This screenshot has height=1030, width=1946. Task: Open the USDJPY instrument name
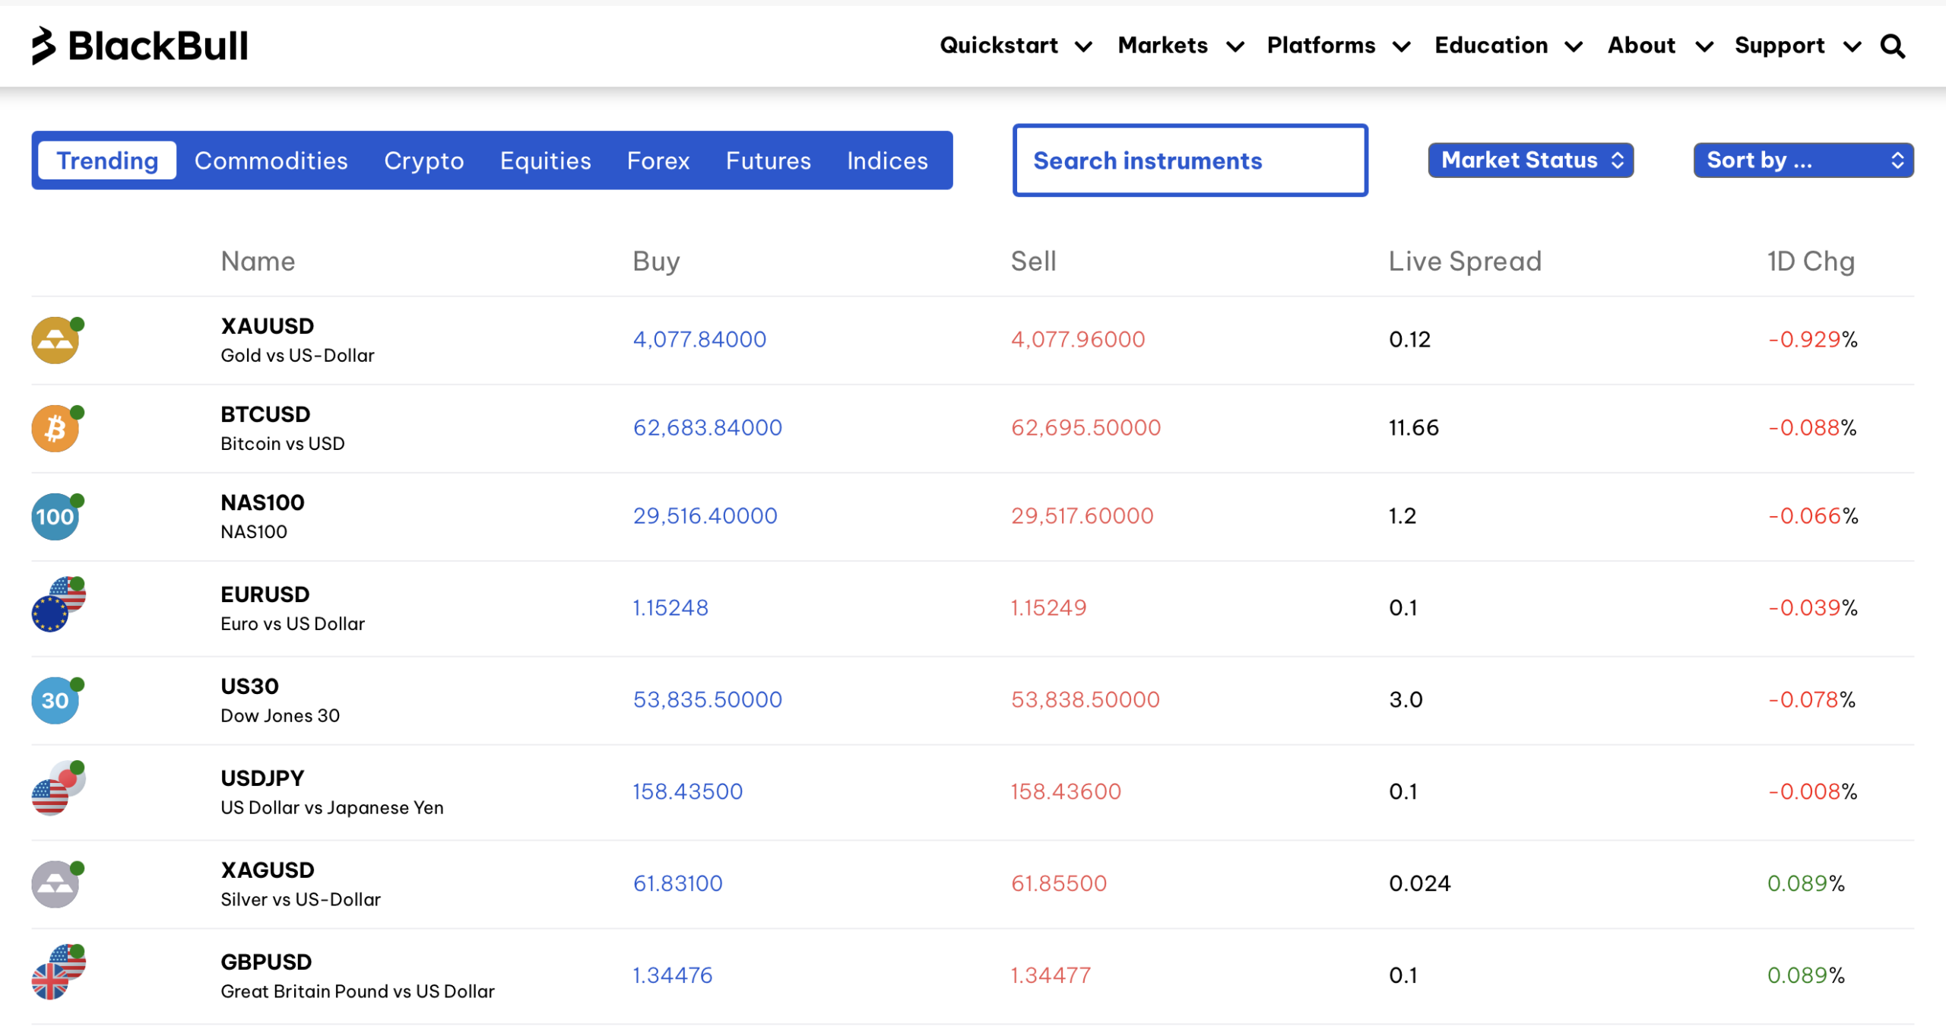coord(262,778)
